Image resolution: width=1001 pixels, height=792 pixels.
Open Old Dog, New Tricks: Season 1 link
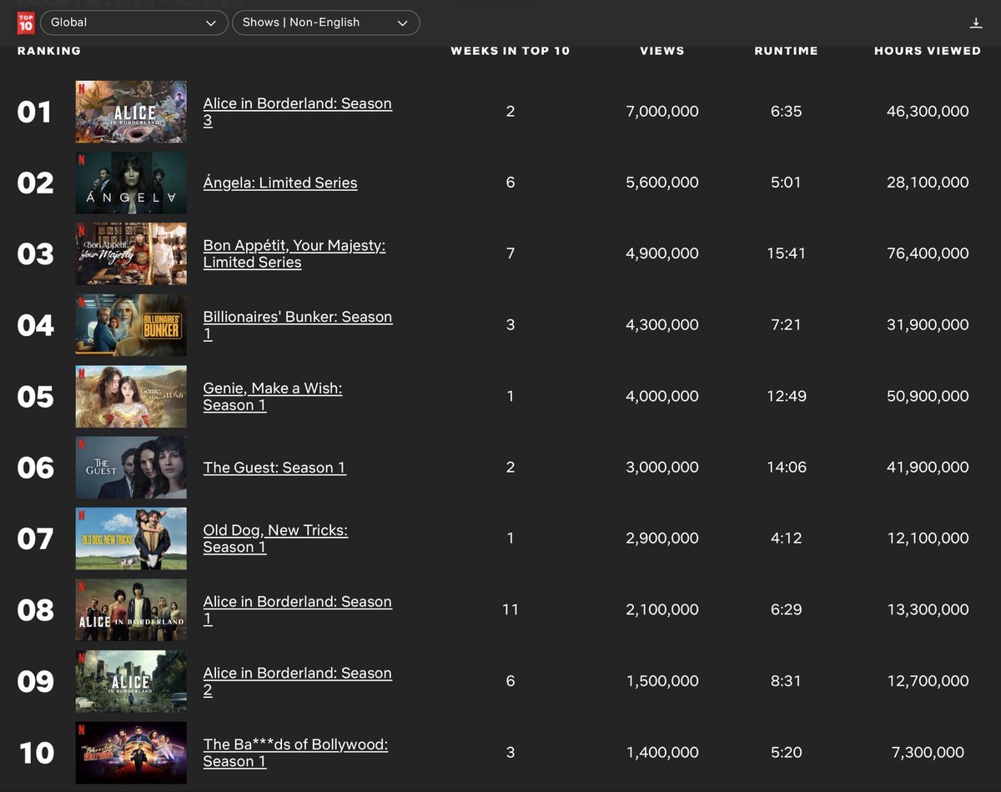click(x=275, y=539)
